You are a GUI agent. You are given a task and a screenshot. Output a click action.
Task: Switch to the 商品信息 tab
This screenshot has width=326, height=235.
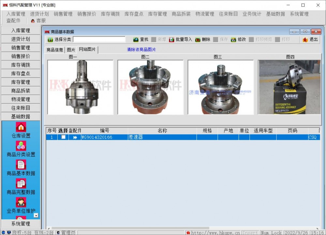[55, 50]
